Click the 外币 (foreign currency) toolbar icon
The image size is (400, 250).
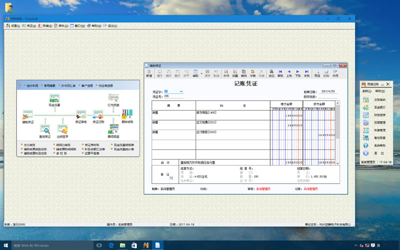[x=226, y=73]
